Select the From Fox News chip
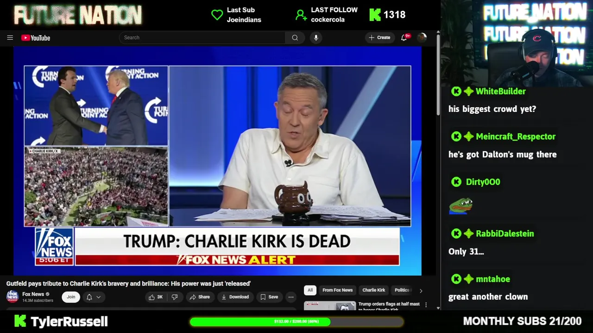 pyautogui.click(x=337, y=290)
